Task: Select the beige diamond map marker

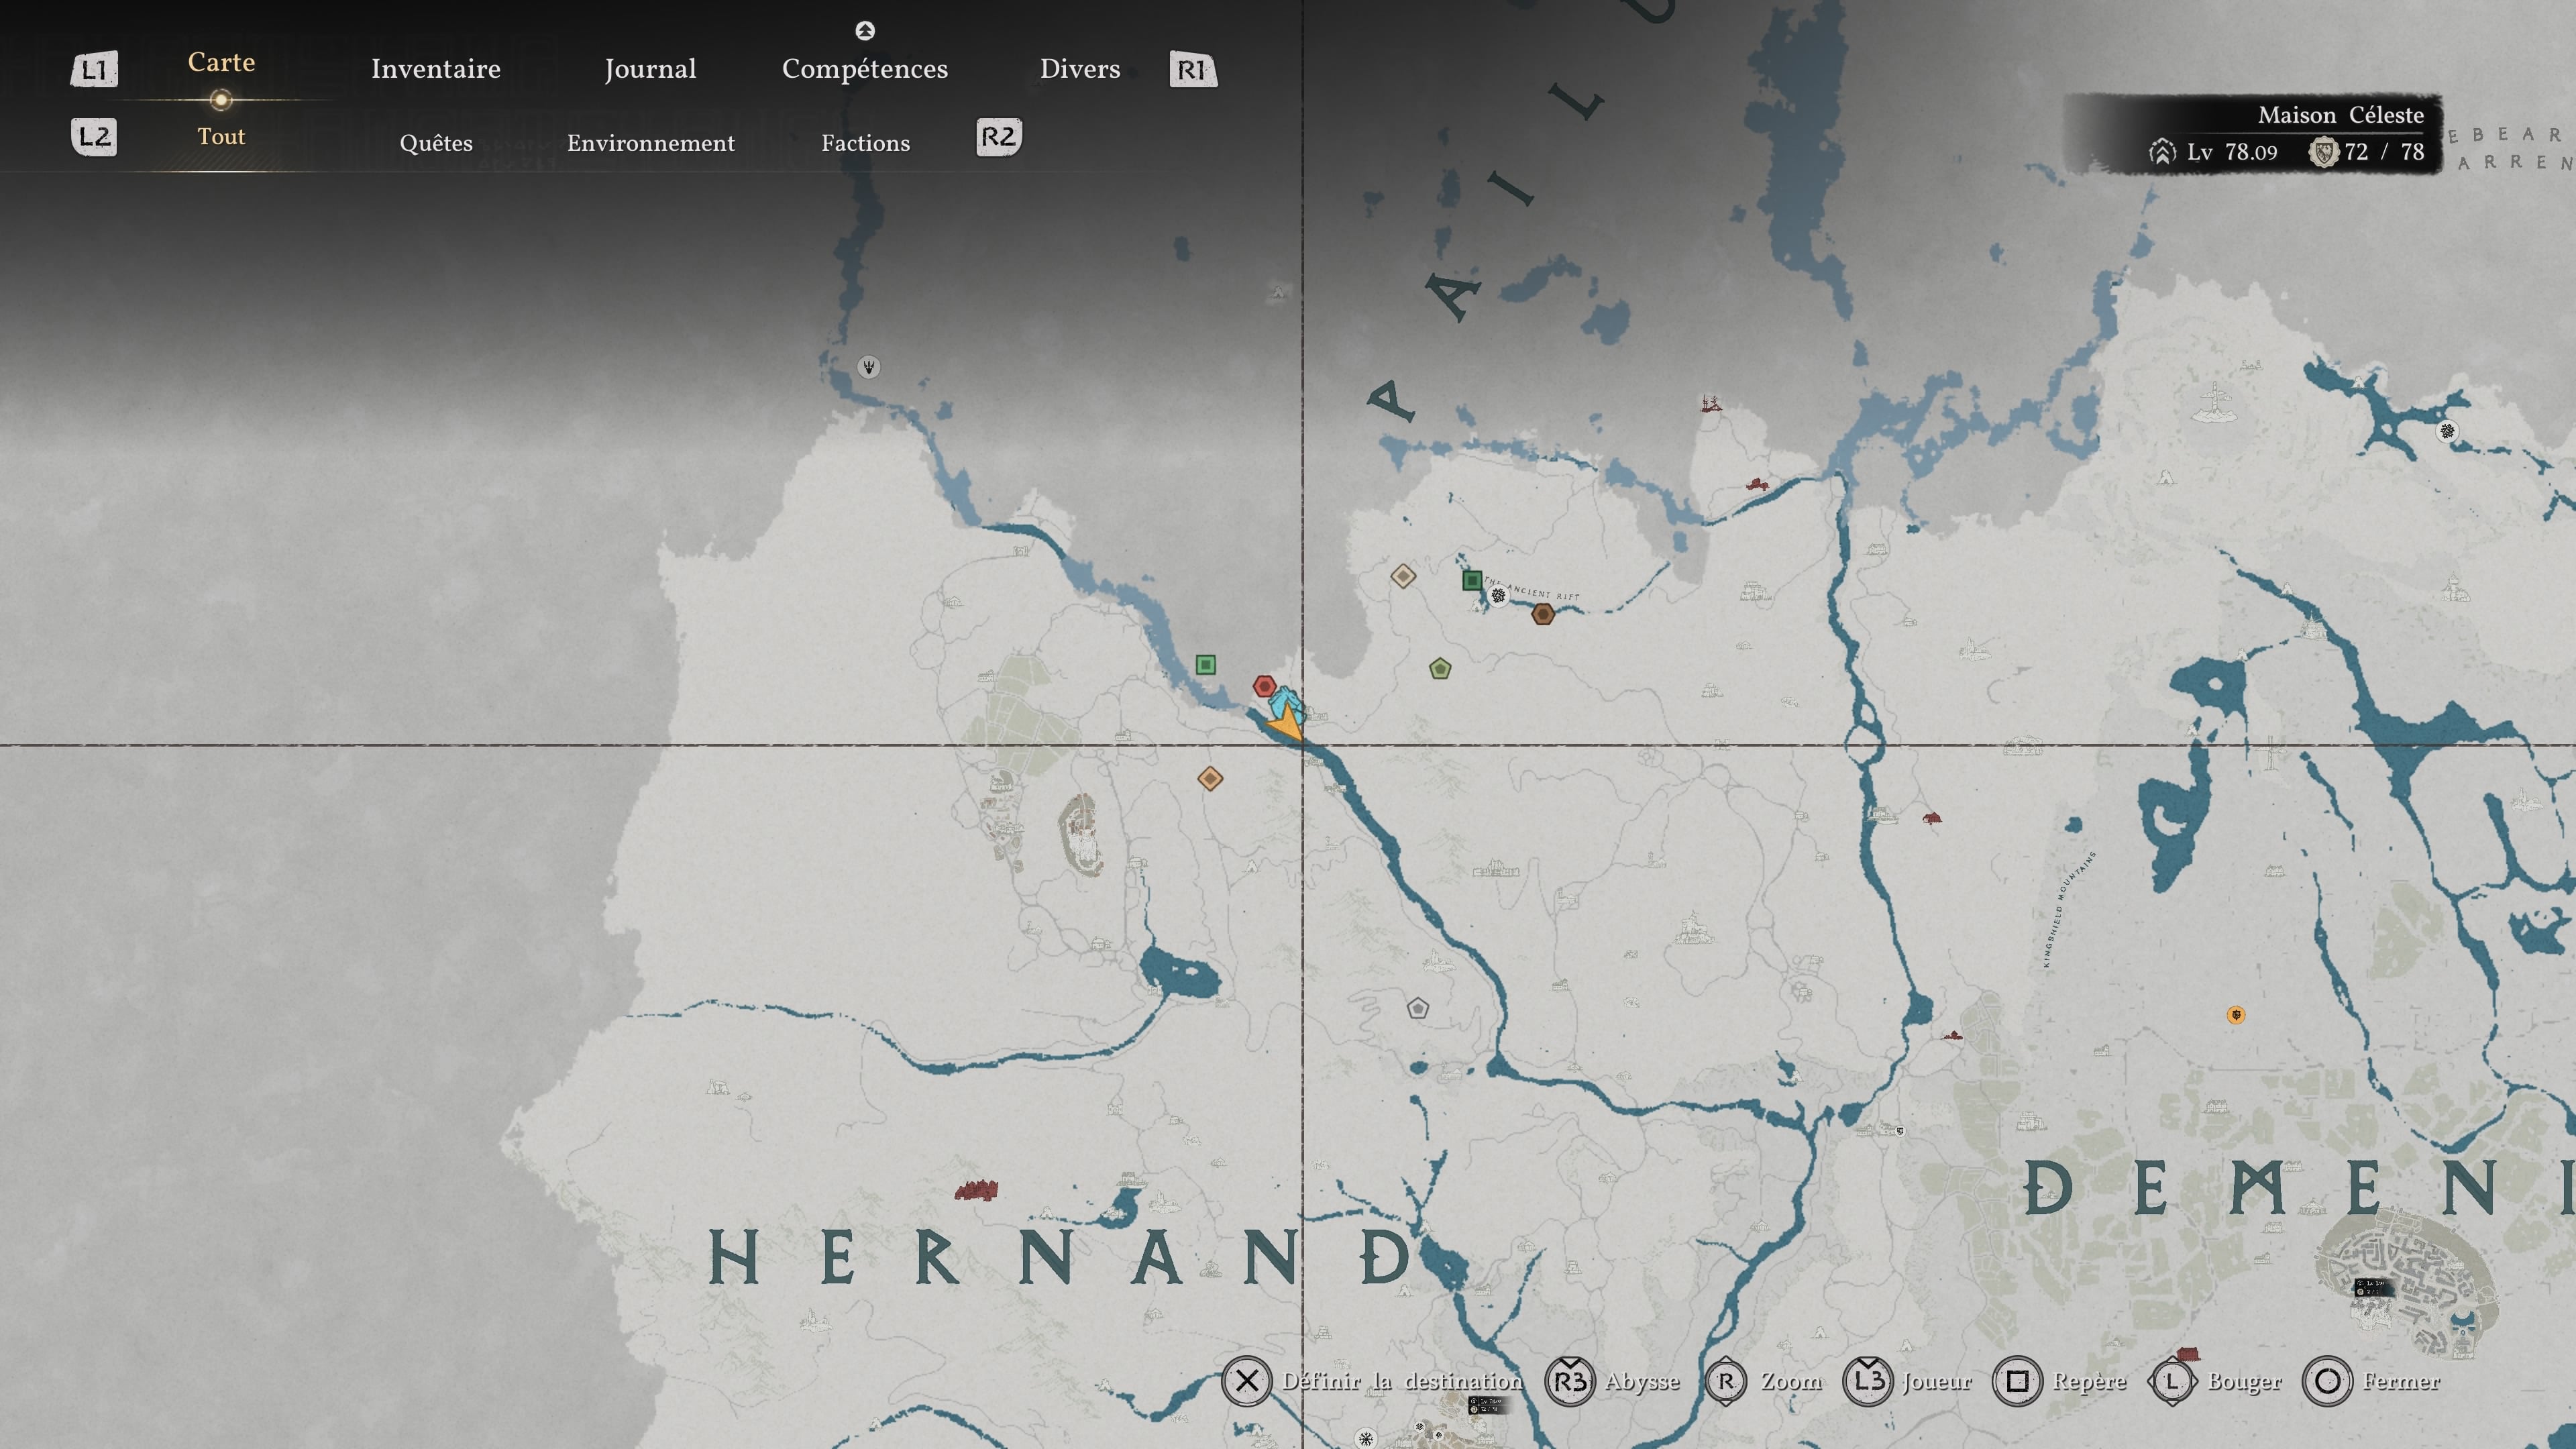Action: tap(1403, 576)
